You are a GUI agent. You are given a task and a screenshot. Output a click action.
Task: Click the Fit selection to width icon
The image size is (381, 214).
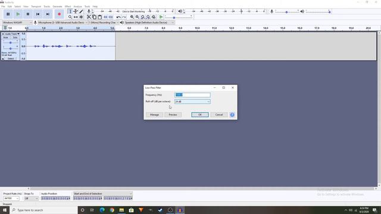tap(143, 17)
